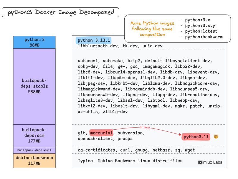Image resolution: width=238 pixels, height=179 pixels.
Task: Click the 'zlib1g-dev' package name
Action: pos(115,112)
